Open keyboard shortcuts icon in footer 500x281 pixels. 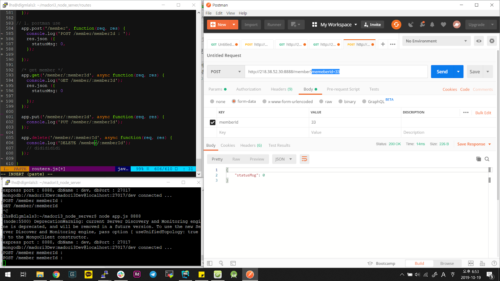pyautogui.click(x=482, y=263)
